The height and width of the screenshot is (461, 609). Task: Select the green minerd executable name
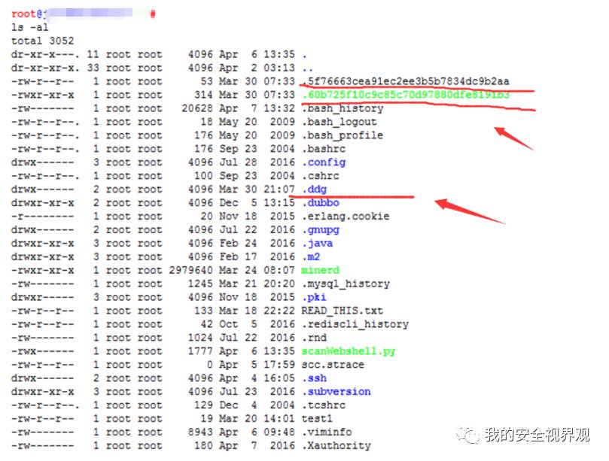(321, 271)
